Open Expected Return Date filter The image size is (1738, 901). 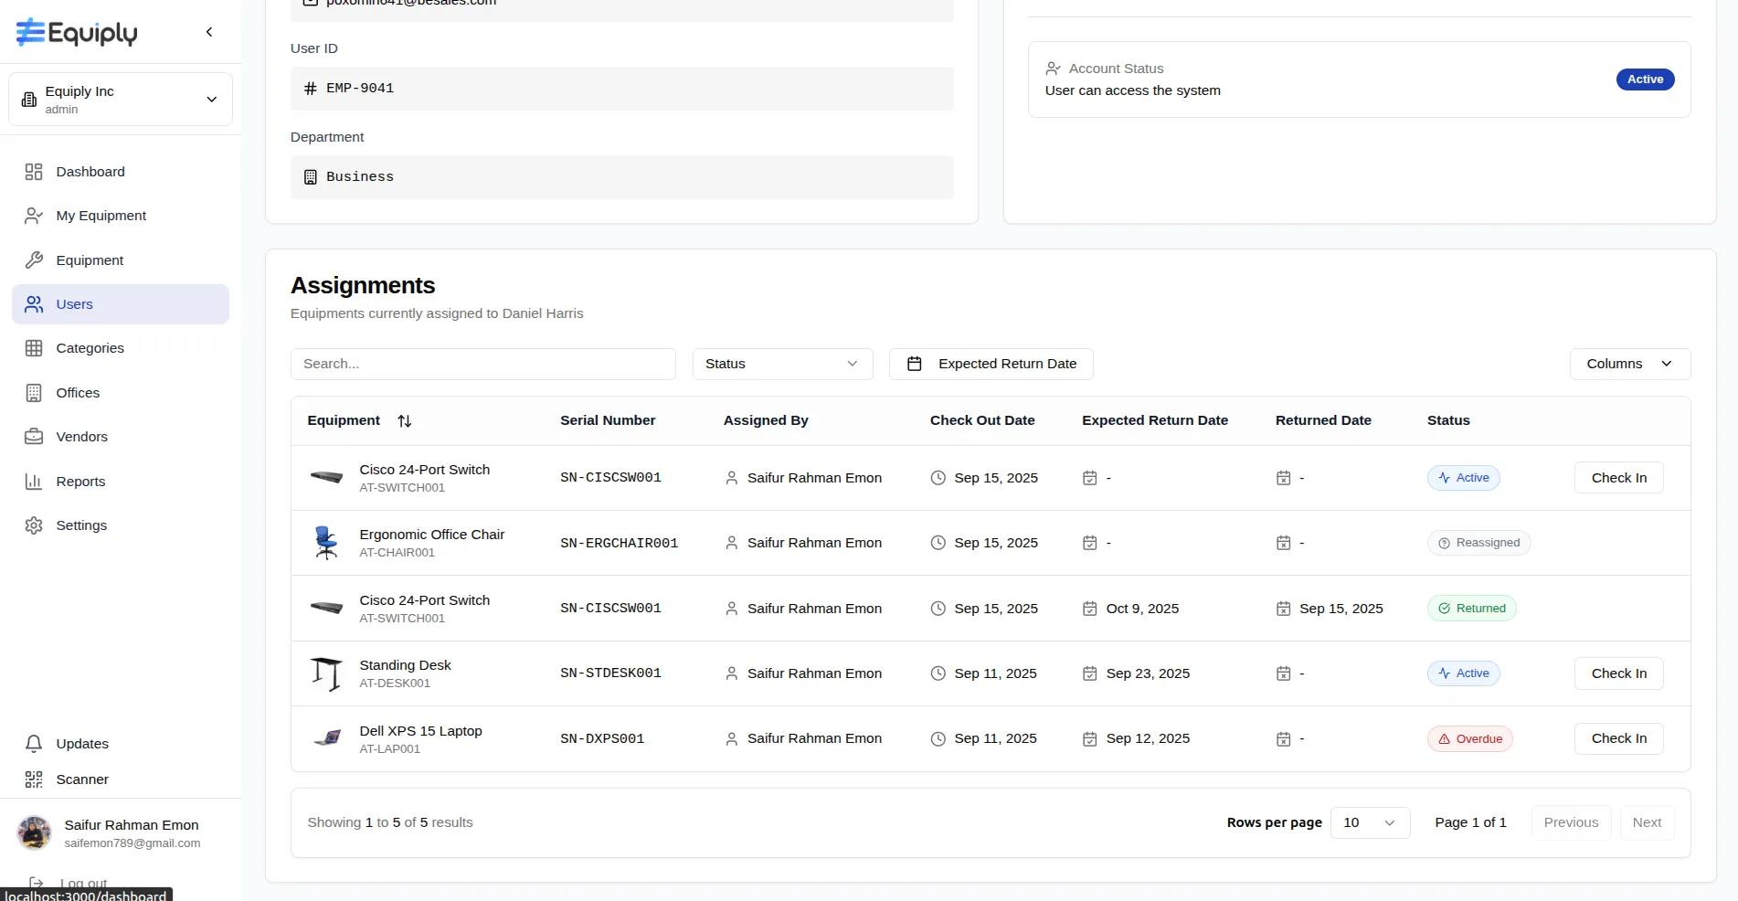coord(991,364)
